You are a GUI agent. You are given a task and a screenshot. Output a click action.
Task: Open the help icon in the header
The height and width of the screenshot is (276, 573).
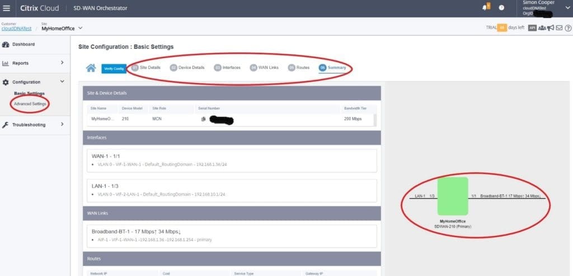coord(502,8)
